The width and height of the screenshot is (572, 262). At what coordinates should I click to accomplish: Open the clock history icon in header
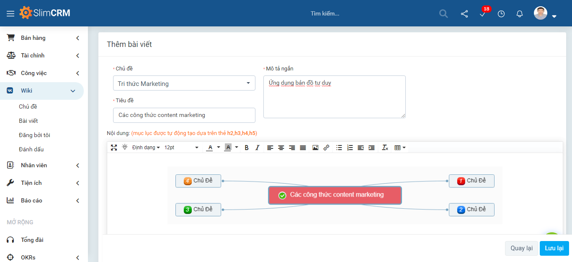pos(501,14)
